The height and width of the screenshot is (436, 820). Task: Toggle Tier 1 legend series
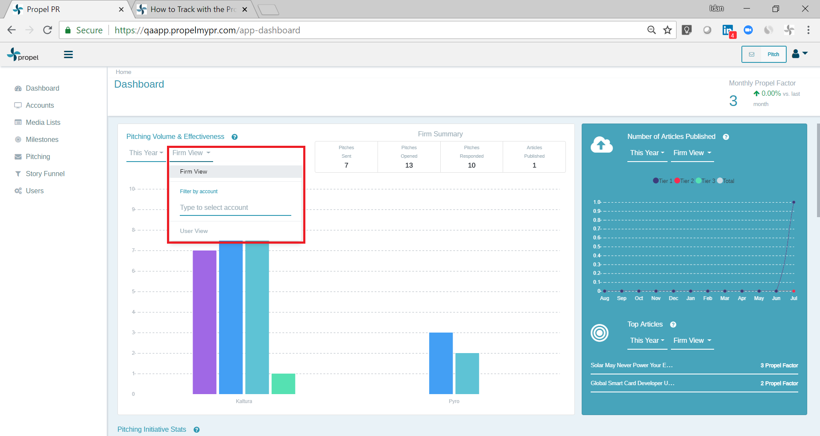(662, 181)
